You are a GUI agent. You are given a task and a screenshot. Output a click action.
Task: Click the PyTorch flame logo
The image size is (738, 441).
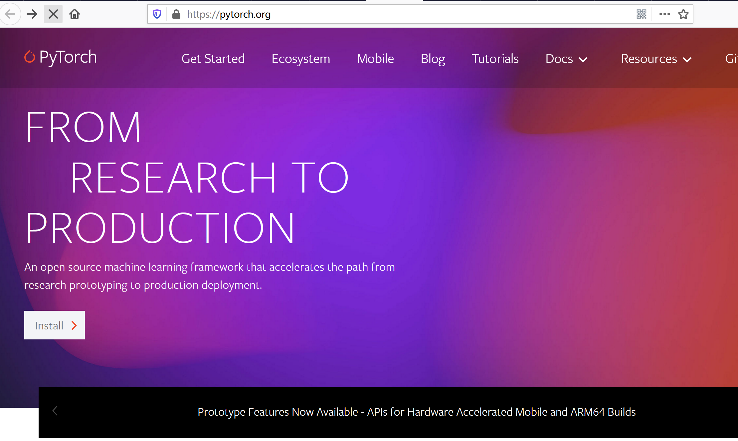(30, 57)
